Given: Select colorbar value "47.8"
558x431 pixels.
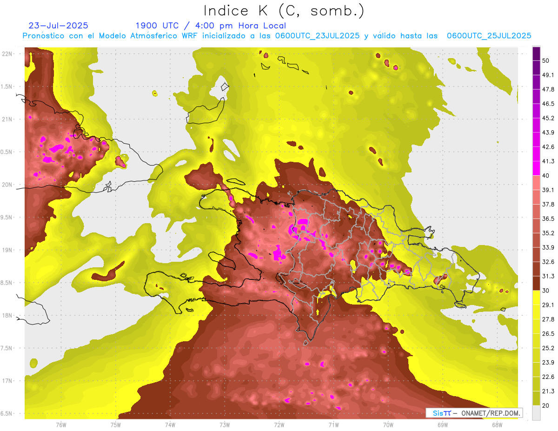Looking at the screenshot, I should point(549,89).
